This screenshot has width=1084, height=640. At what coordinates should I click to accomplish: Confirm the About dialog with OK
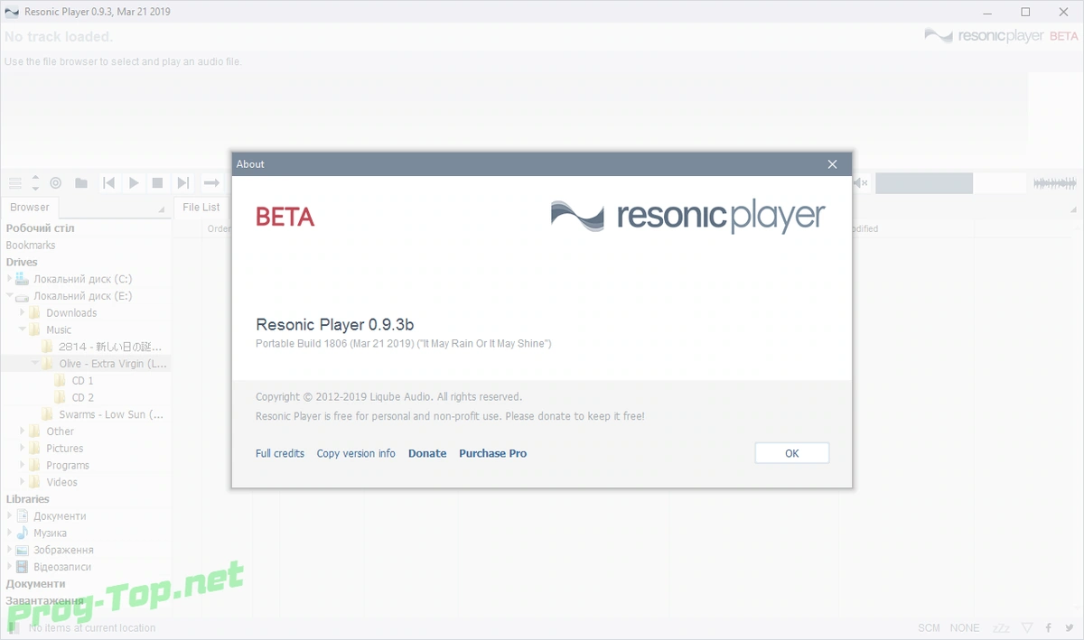(792, 453)
